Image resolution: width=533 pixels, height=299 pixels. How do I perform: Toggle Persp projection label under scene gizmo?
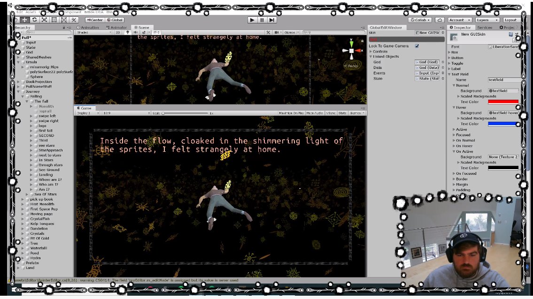pyautogui.click(x=352, y=66)
